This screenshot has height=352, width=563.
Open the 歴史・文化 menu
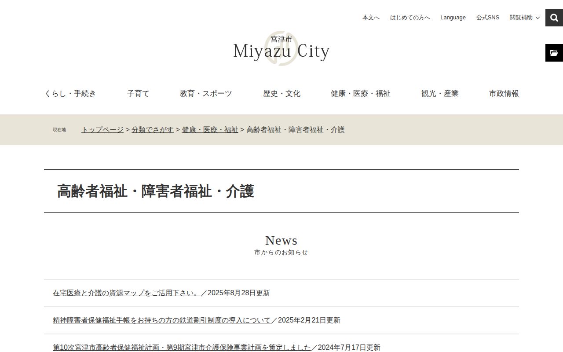pyautogui.click(x=281, y=93)
